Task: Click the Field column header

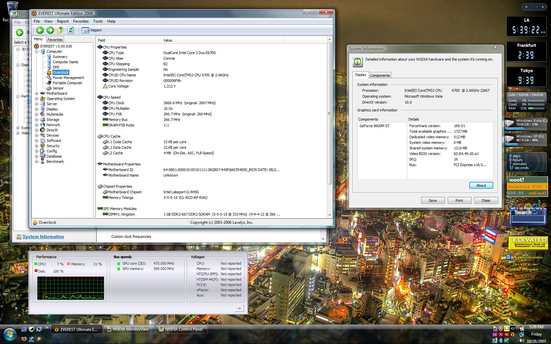Action: tap(129, 40)
